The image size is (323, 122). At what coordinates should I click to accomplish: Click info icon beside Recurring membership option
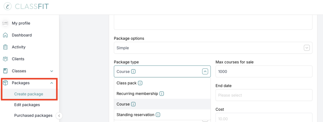[x=162, y=94]
